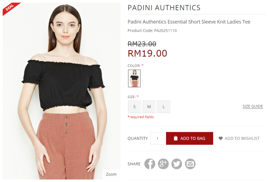
Task: Click the Add to Bag button
Action: [190, 138]
